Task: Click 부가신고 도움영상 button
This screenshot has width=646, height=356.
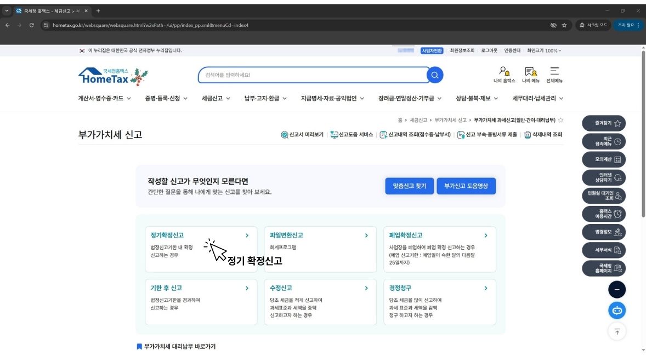Action: coord(466,186)
